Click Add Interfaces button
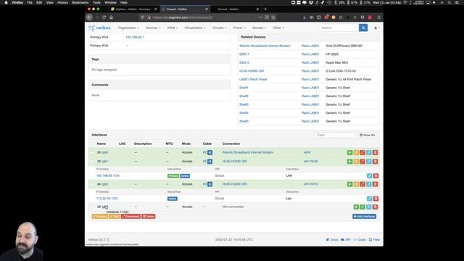The height and width of the screenshot is (261, 464). [x=364, y=216]
